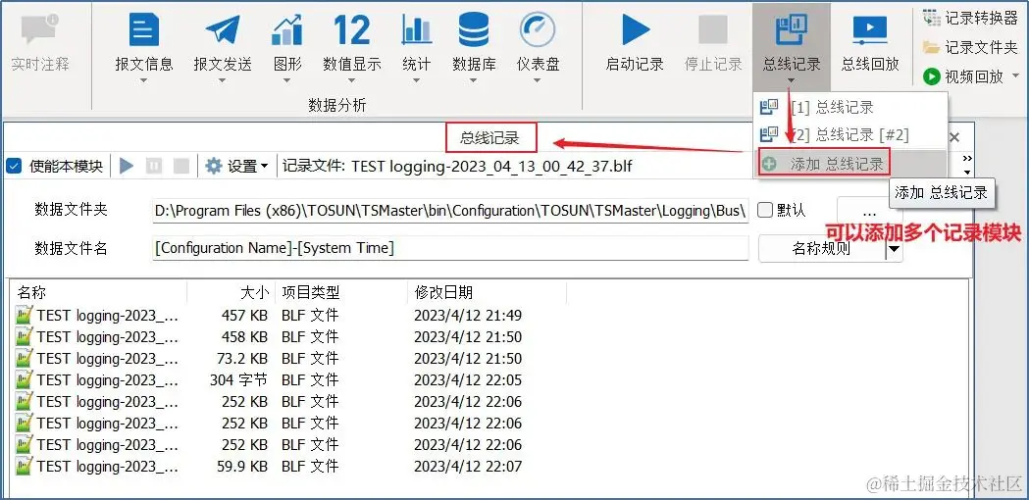
Task: Expand the 数据库 dropdown arrow
Action: tap(473, 81)
